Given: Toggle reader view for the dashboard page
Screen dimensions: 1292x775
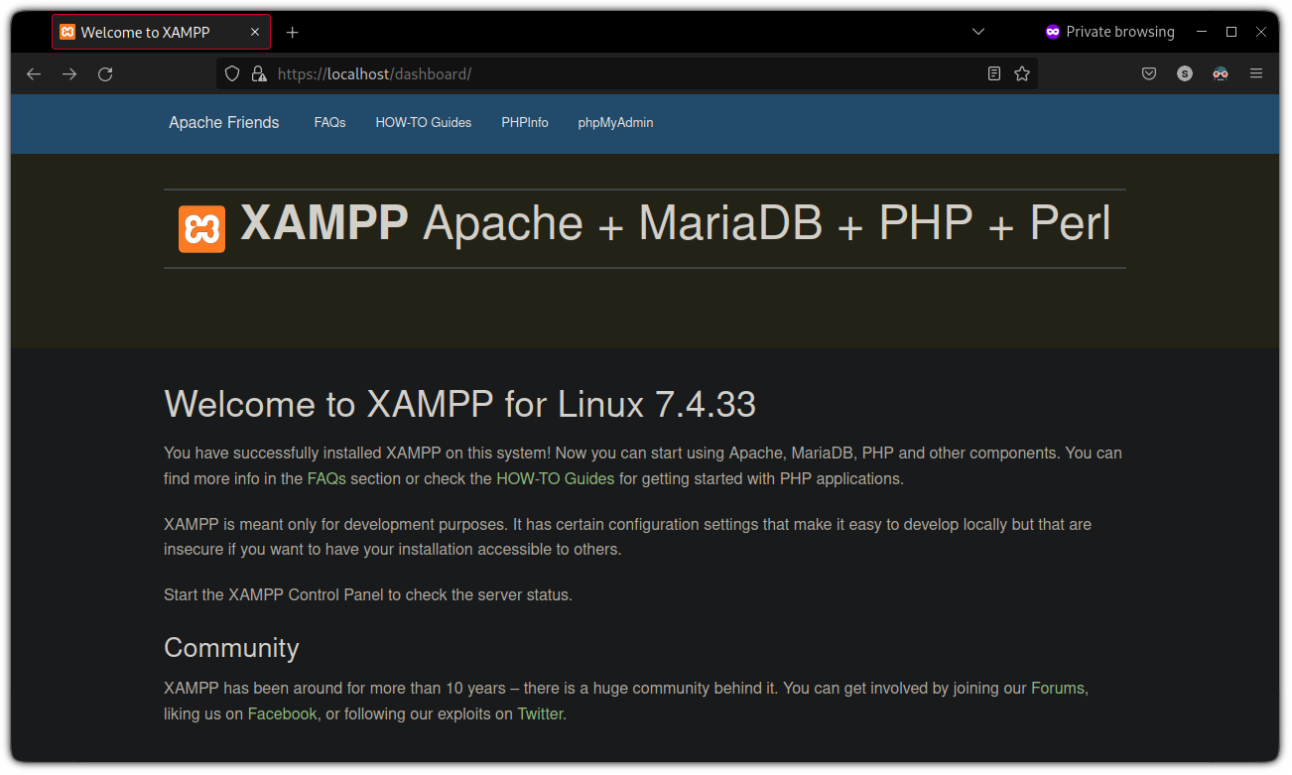Looking at the screenshot, I should (x=993, y=73).
